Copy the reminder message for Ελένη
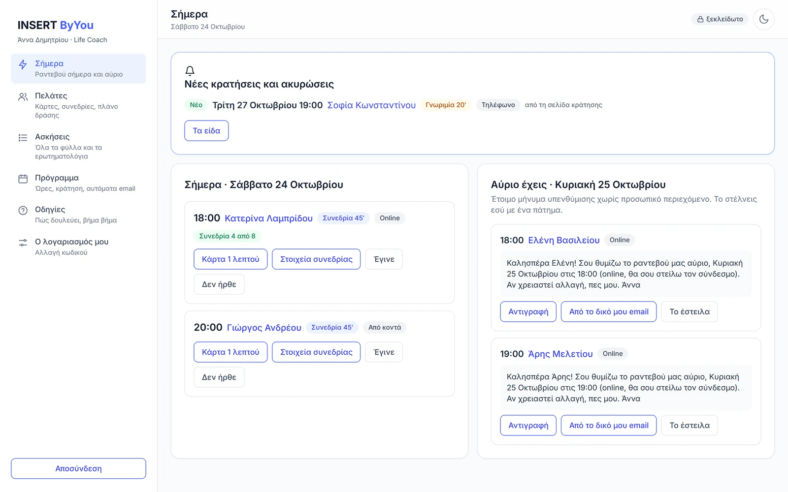The image size is (788, 492). (528, 311)
